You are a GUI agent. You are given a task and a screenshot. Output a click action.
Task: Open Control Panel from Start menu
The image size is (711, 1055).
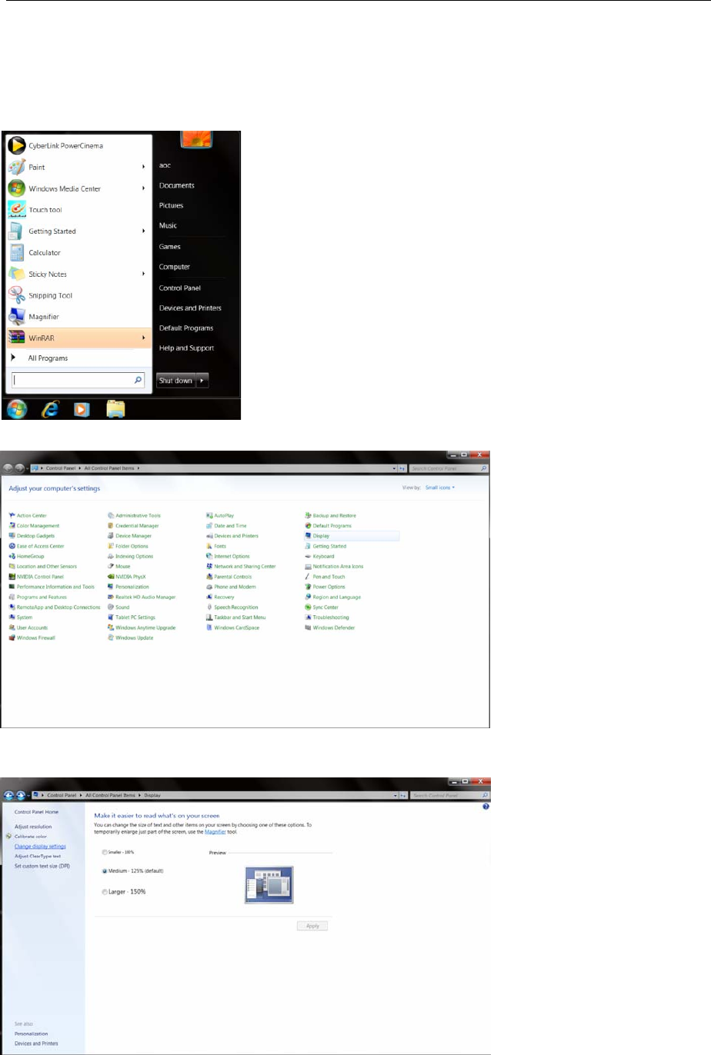click(x=179, y=288)
